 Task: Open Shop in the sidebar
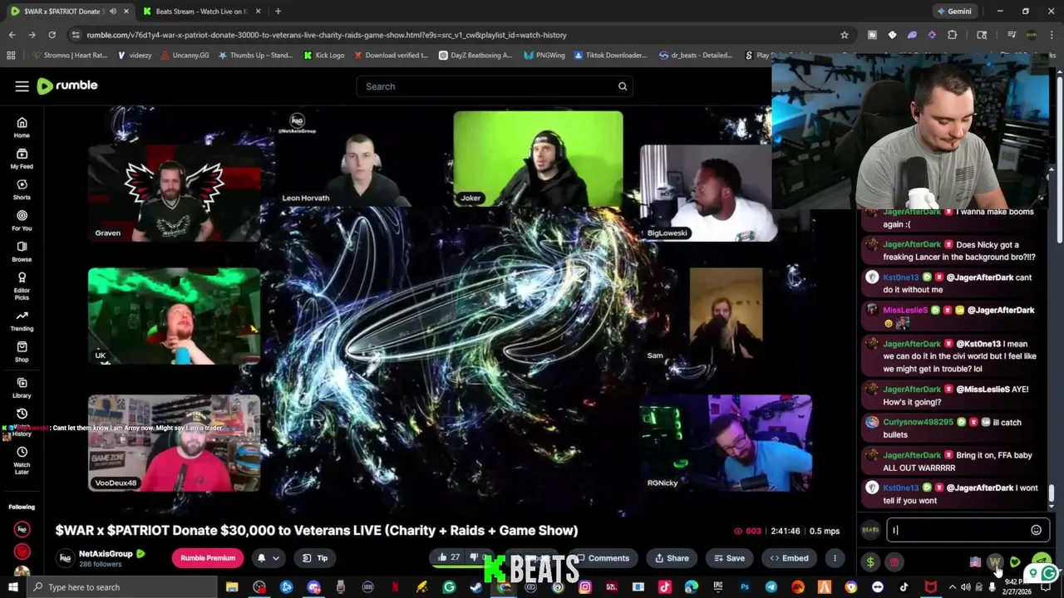pyautogui.click(x=22, y=351)
